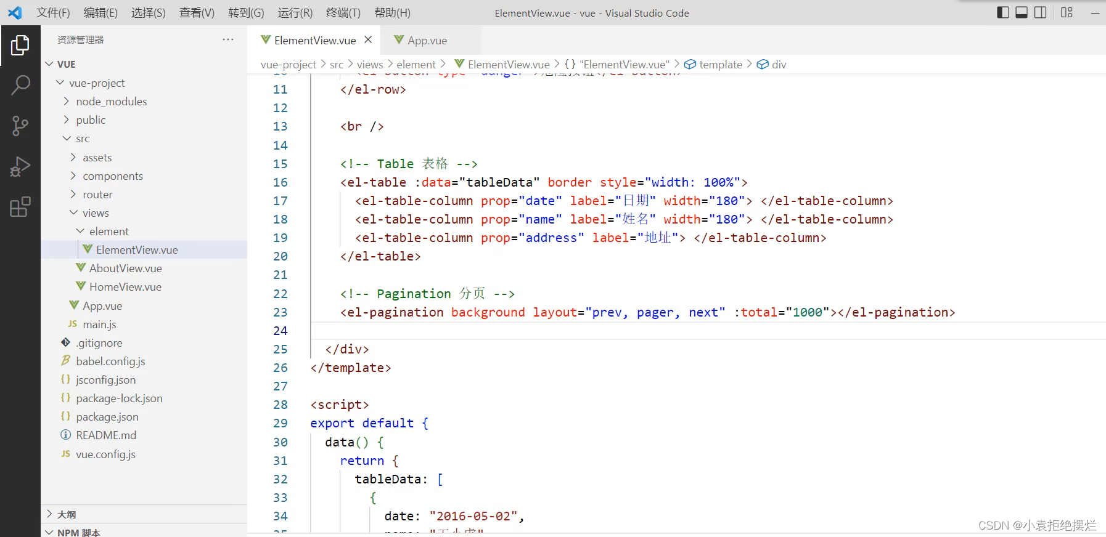Open the 转到(G) menu
Screen dimensions: 1106x537
click(246, 13)
